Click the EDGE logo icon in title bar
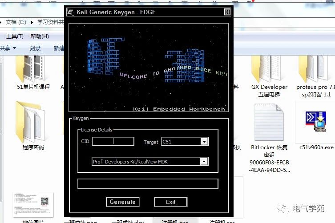Image resolution: width=335 pixels, height=223 pixels. click(70, 12)
